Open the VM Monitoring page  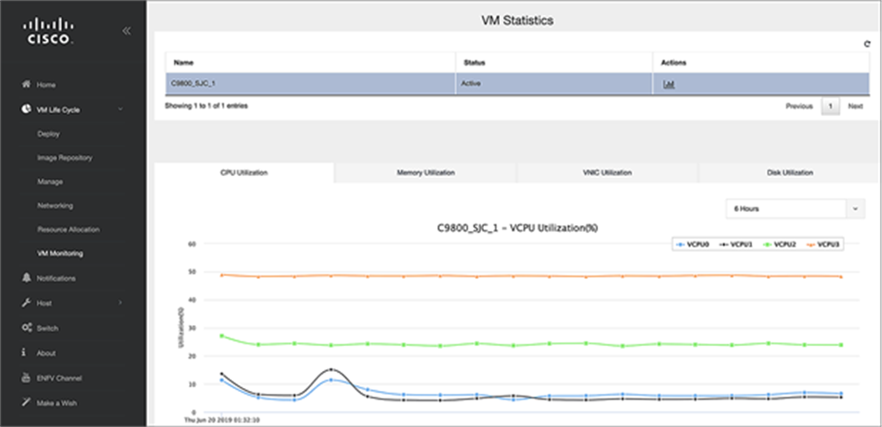point(60,254)
